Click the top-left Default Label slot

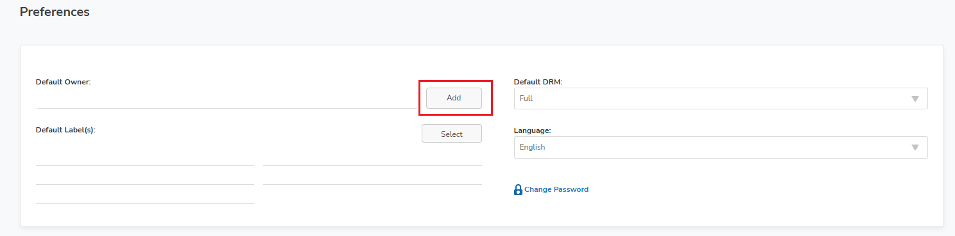[x=145, y=156]
